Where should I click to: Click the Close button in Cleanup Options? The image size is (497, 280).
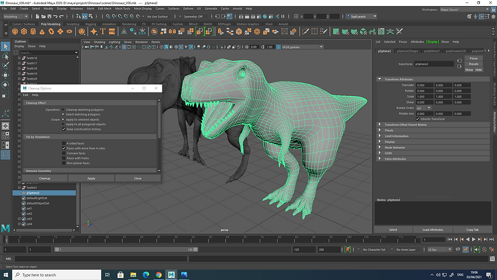click(138, 179)
